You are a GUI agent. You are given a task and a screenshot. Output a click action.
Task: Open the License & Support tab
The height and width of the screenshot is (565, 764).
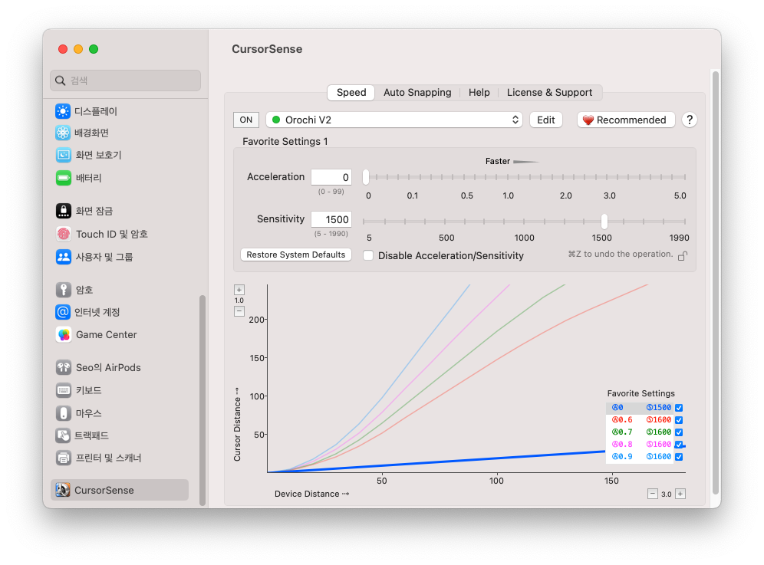[x=549, y=93]
